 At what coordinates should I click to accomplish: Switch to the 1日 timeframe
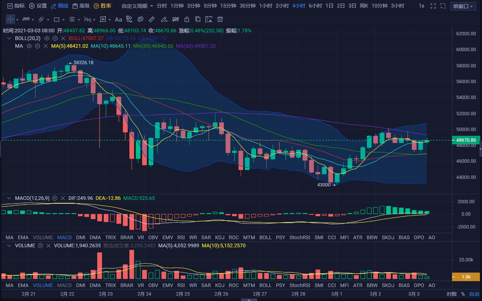point(329,6)
